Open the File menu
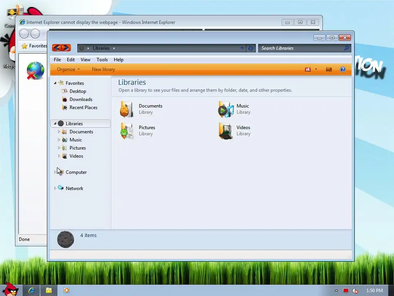Image resolution: width=394 pixels, height=296 pixels. point(57,60)
